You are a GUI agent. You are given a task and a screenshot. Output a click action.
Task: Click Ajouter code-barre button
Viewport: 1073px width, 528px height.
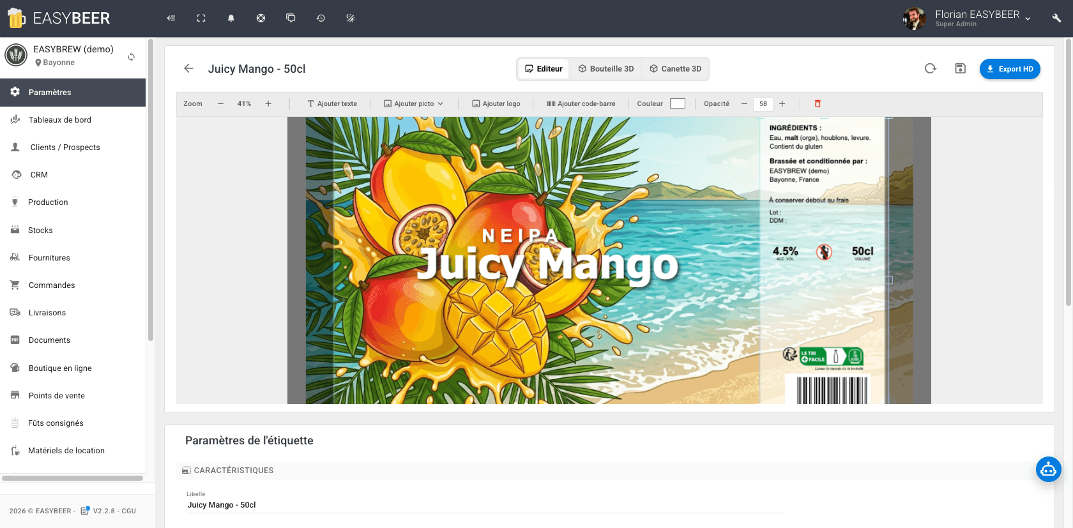pyautogui.click(x=581, y=103)
